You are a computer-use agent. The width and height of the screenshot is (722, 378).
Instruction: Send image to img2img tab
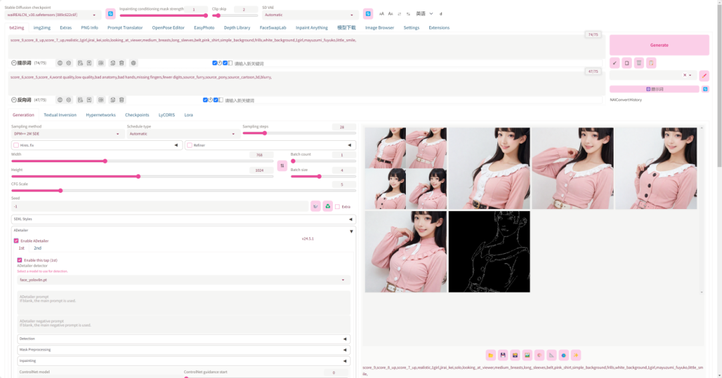pos(527,355)
